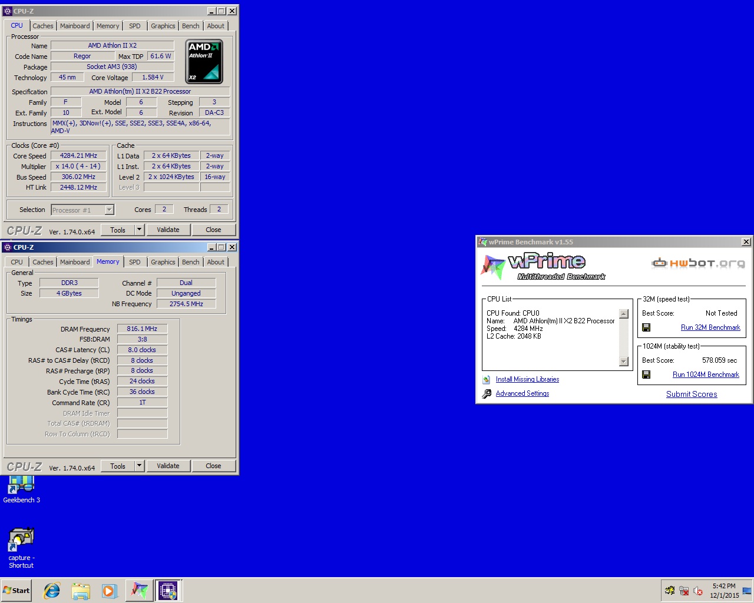Open Bench tab in bottom CPU-Z window

tap(191, 262)
